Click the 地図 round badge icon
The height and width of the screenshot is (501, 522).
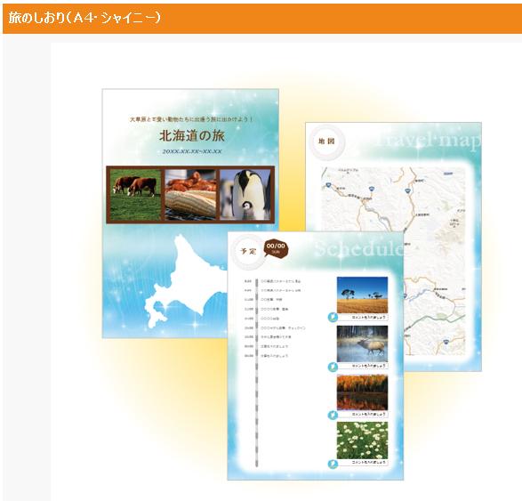(326, 141)
